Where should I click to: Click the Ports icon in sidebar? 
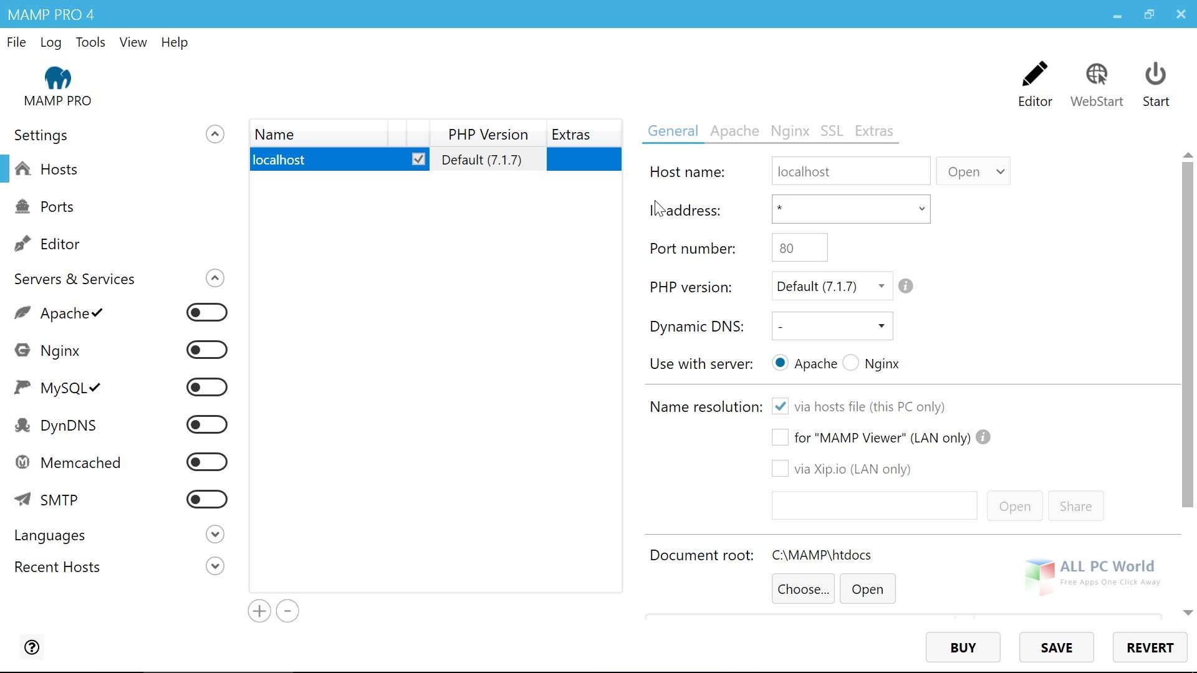23,206
